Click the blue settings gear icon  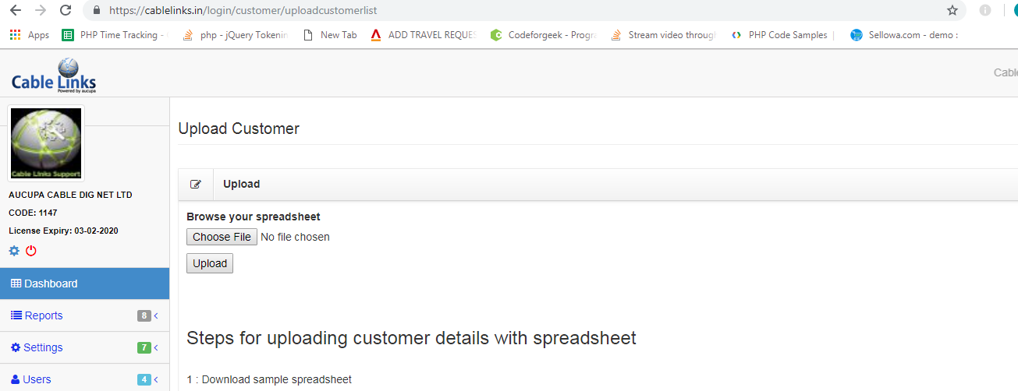(14, 251)
